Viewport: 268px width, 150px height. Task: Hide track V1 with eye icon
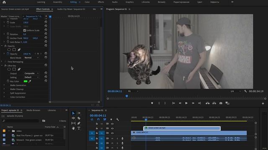tap(112, 133)
